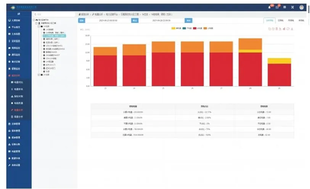
Task: Open chart data view icon in toolbox
Action: click(x=276, y=29)
